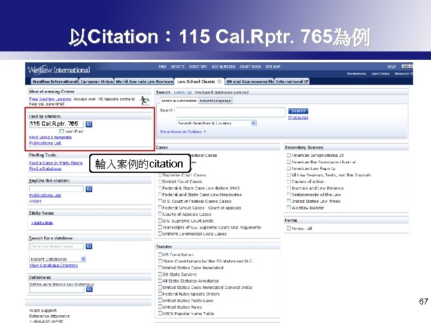This screenshot has width=431, height=323.
Task: Click the Find by citation input field
Action: point(56,124)
